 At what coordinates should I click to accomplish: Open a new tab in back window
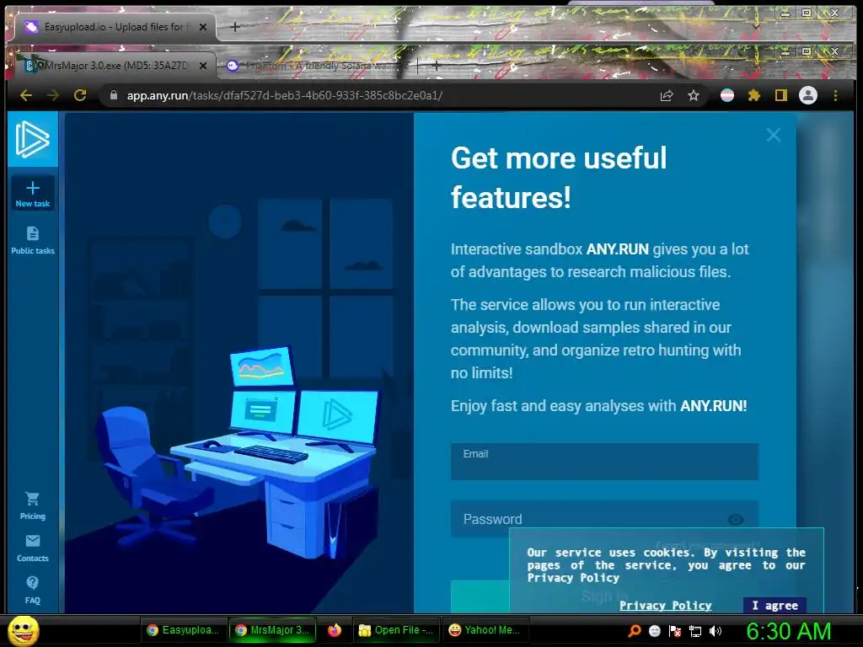coord(235,27)
